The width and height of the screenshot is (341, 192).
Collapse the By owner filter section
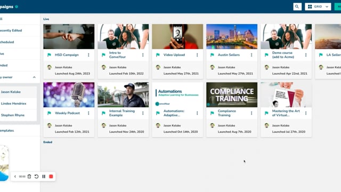coord(34,77)
